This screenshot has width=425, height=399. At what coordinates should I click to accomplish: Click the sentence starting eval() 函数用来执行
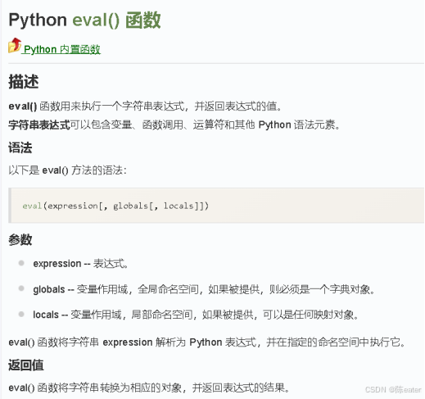pyautogui.click(x=145, y=107)
